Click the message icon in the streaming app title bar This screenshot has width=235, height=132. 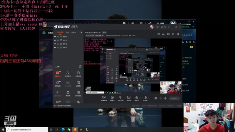[x=157, y=27]
